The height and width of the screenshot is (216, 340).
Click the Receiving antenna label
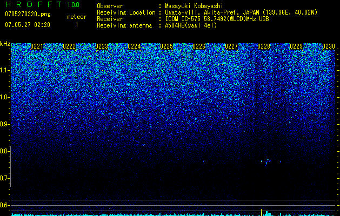point(124,25)
